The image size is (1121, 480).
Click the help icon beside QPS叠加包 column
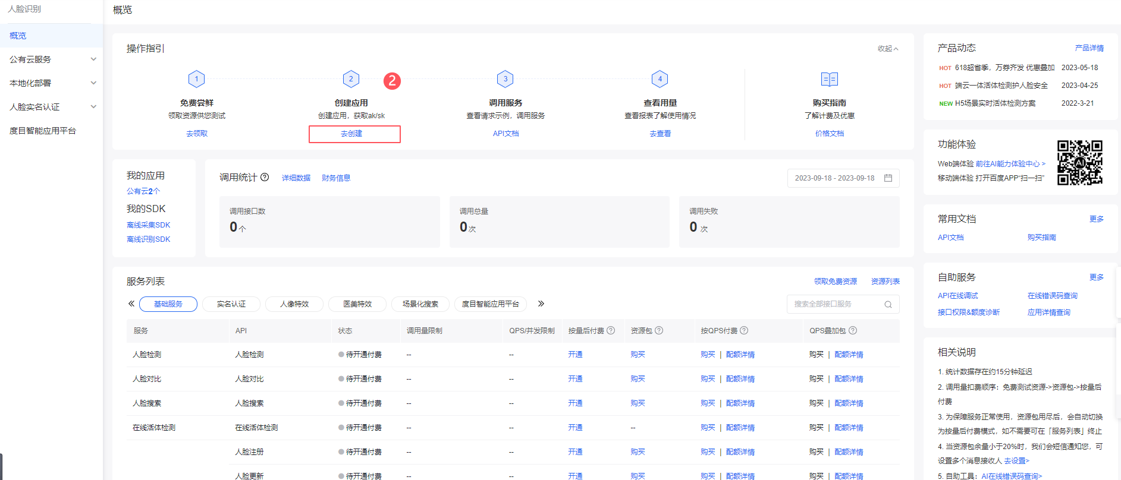853,330
